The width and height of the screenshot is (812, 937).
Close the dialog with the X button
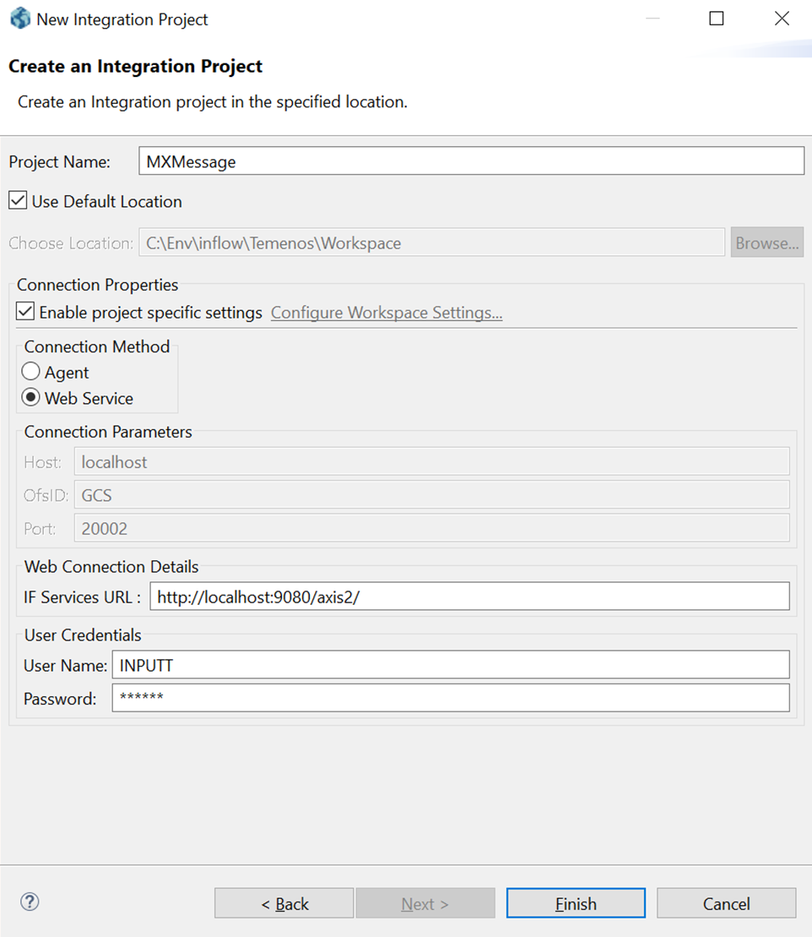click(782, 19)
